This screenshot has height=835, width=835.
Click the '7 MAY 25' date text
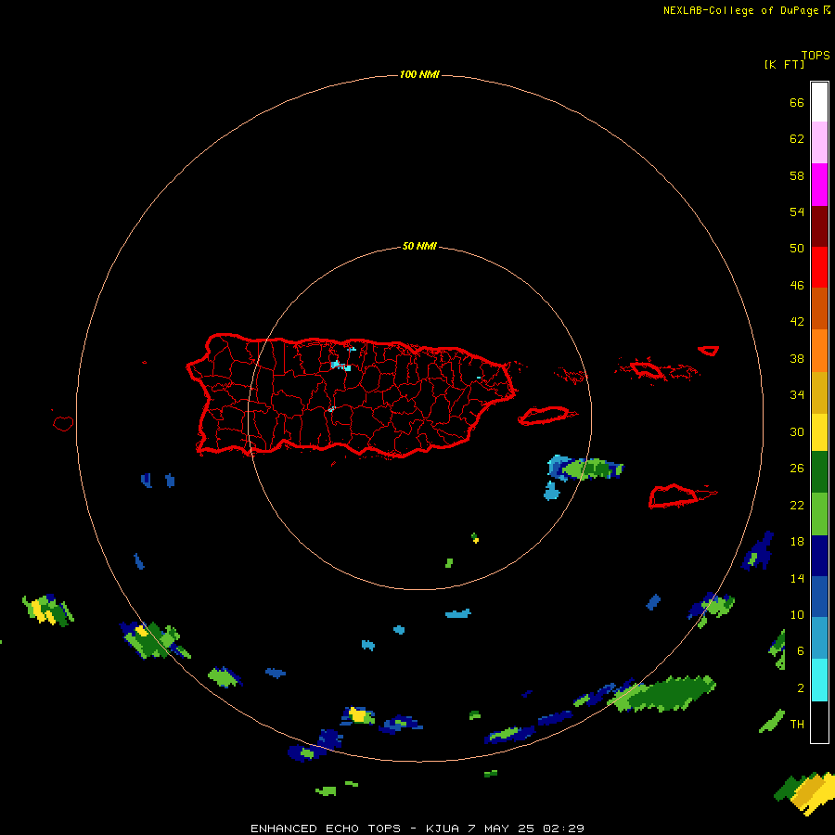501,829
